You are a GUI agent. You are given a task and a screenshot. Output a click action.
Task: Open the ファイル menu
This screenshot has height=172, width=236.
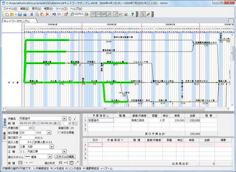[x=10, y=9]
